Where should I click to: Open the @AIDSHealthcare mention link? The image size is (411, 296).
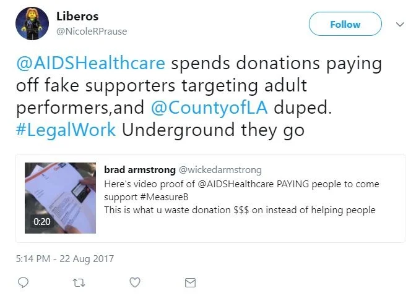pyautogui.click(x=91, y=63)
